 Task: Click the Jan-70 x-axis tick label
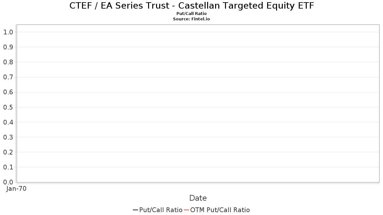tap(17, 189)
